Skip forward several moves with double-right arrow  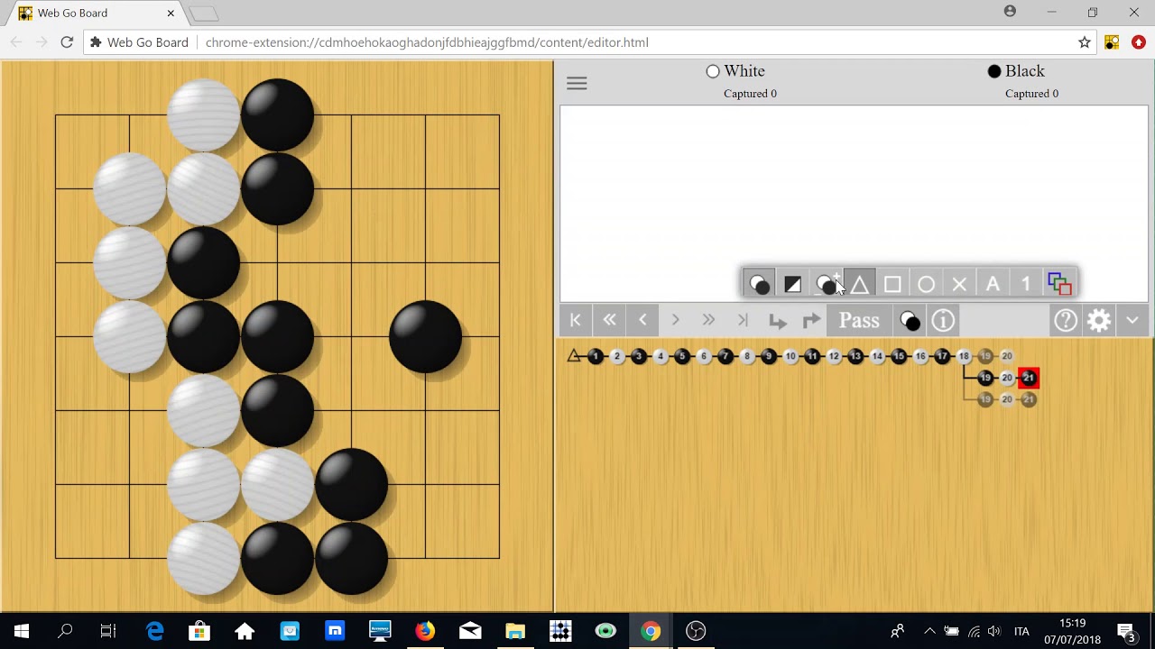(709, 320)
